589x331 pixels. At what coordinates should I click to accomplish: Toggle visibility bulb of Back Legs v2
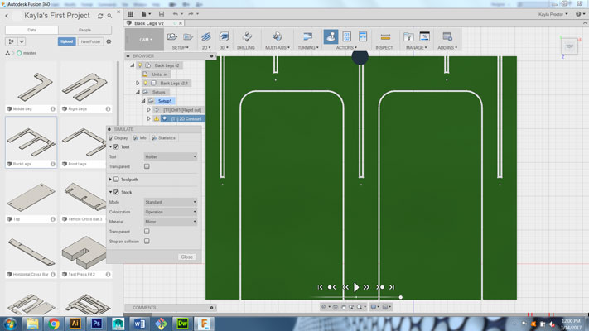(x=140, y=65)
